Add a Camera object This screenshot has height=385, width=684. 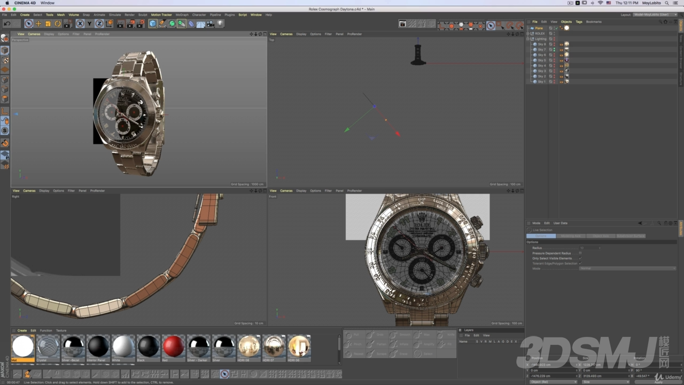click(210, 24)
